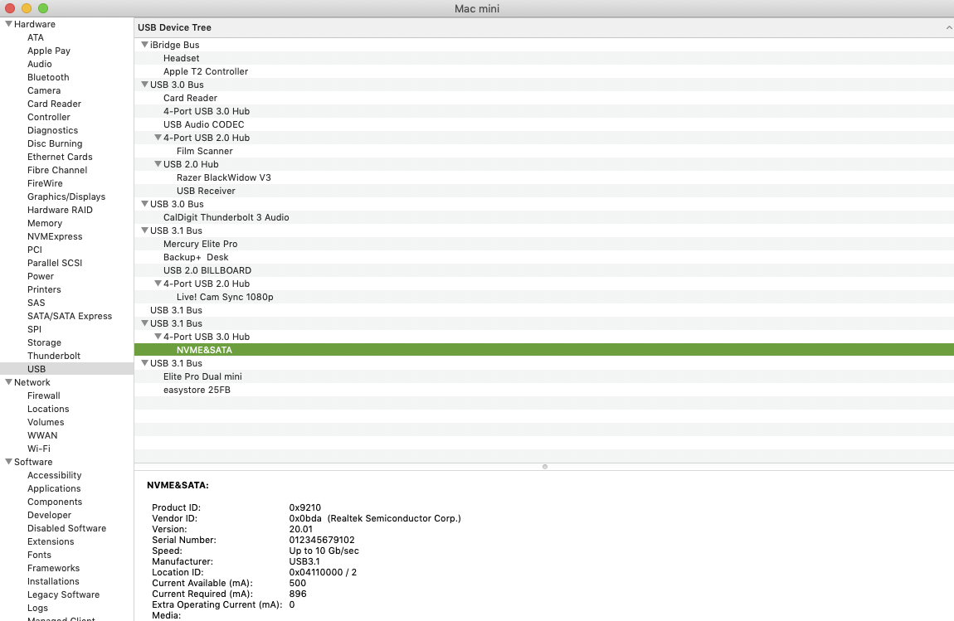The image size is (954, 621).
Task: Open Graphics/Displays in the sidebar
Action: point(66,196)
